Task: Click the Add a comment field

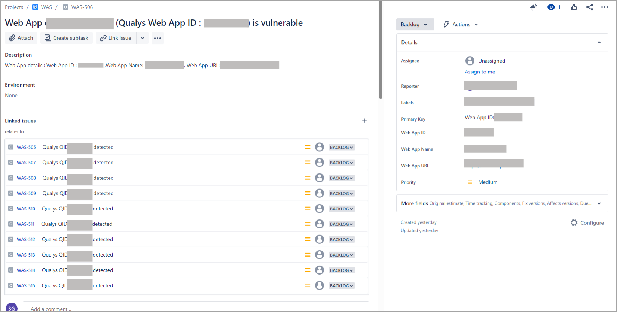Action: 196,307
